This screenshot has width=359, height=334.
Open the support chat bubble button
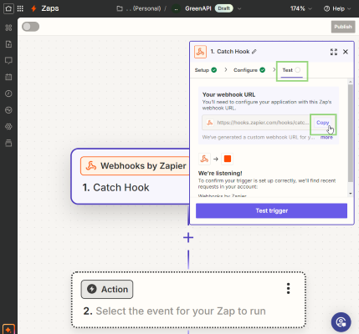click(x=341, y=322)
